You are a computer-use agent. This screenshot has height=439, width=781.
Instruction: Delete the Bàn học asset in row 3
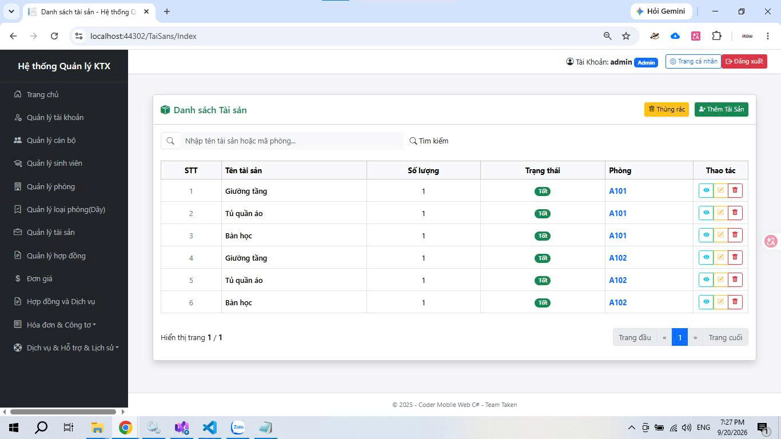(735, 235)
